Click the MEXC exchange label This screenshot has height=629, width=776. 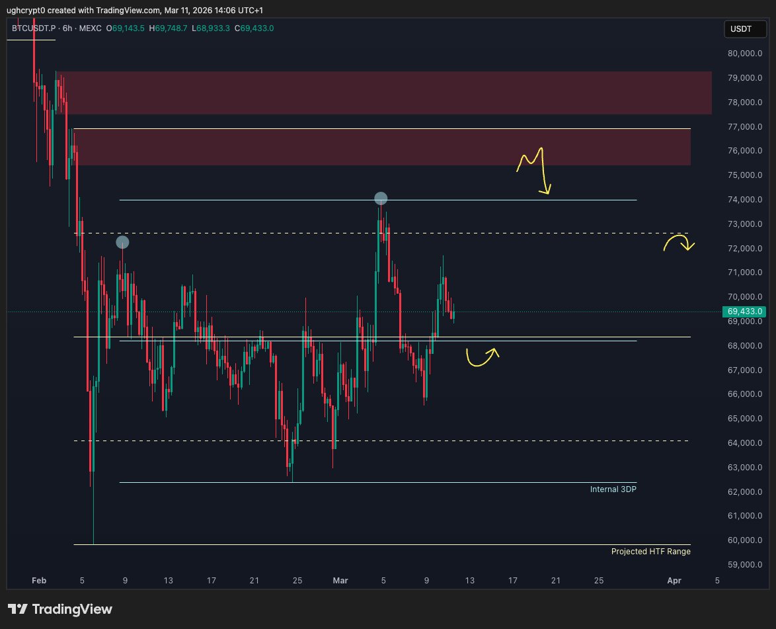(x=90, y=28)
